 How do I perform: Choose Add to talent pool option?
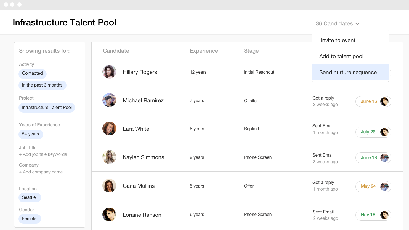pyautogui.click(x=350, y=56)
